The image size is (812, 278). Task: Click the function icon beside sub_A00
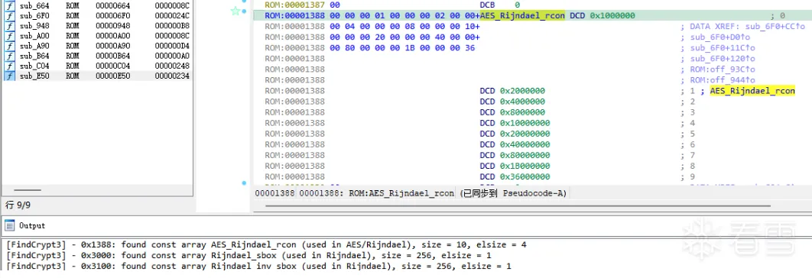[9, 36]
